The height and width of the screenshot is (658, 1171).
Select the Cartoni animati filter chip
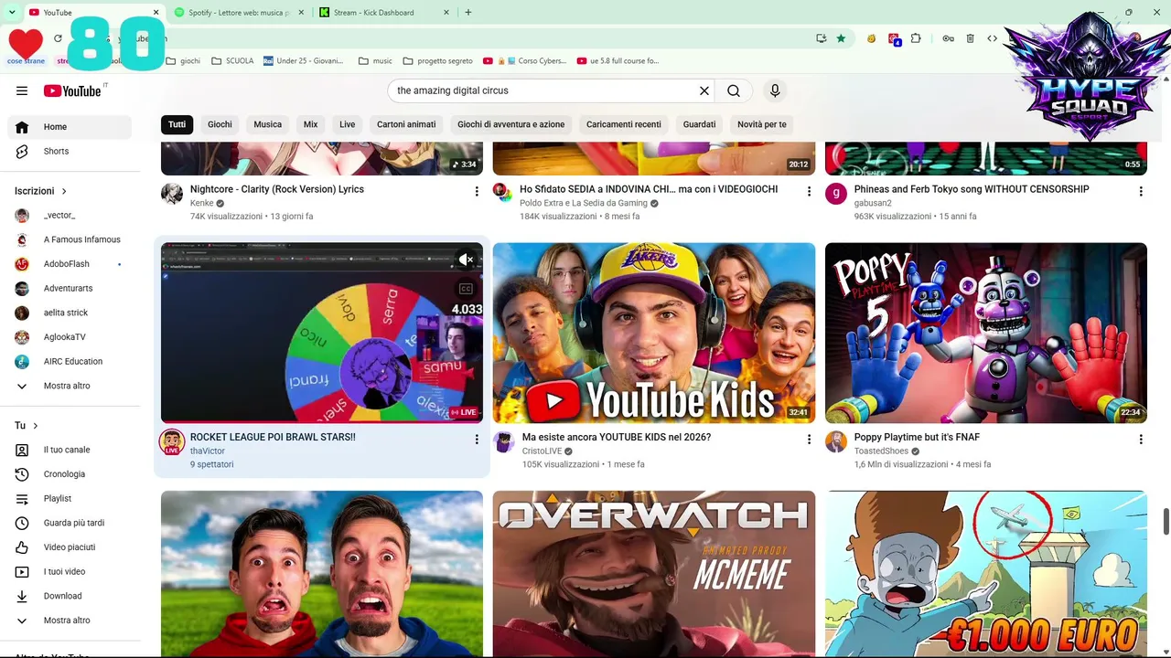pos(406,124)
